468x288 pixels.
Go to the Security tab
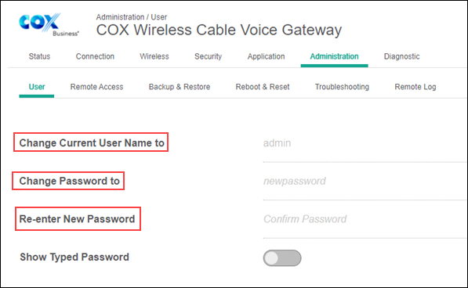click(x=208, y=56)
